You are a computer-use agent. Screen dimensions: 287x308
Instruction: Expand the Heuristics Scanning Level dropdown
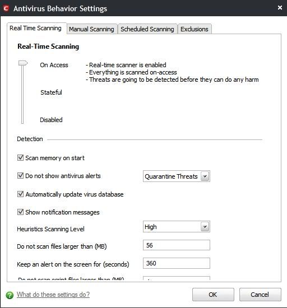pyautogui.click(x=177, y=227)
